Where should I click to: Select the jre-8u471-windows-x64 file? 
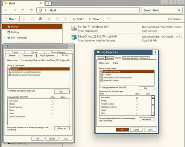tap(127, 28)
